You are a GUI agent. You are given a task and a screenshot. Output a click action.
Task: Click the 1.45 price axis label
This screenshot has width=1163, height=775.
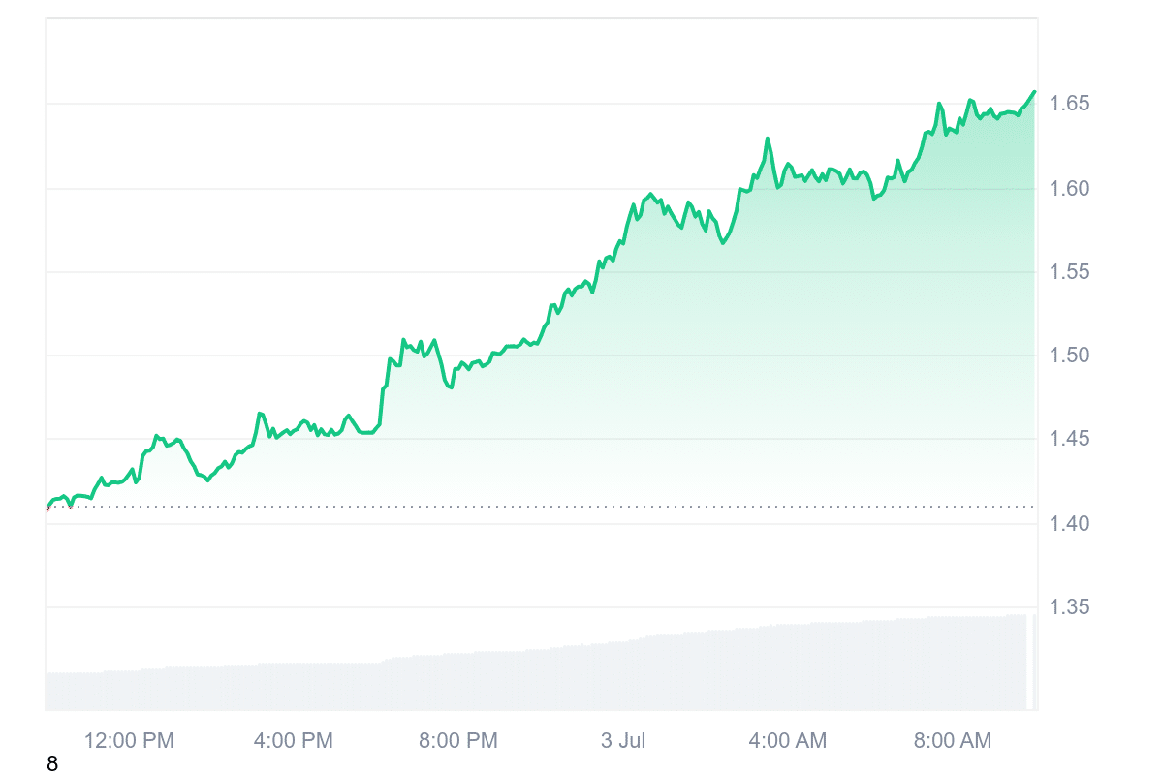click(1072, 440)
